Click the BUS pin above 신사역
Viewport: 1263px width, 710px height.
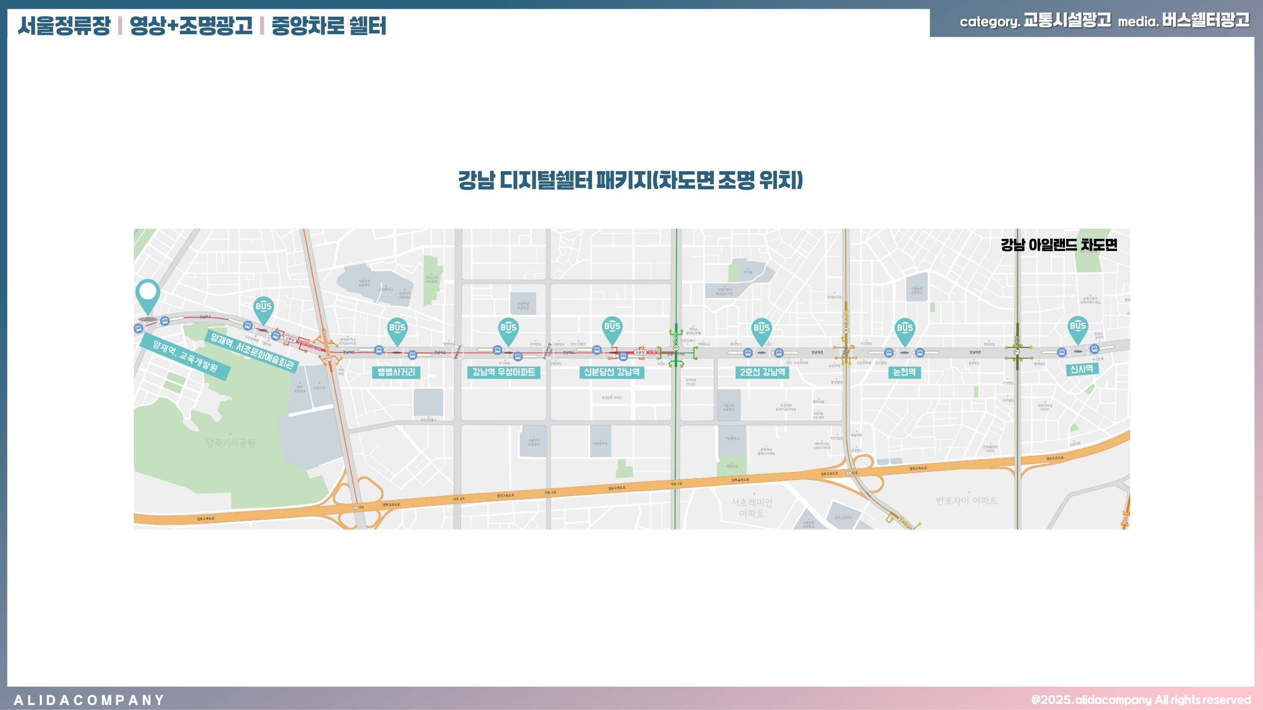coord(1078,327)
